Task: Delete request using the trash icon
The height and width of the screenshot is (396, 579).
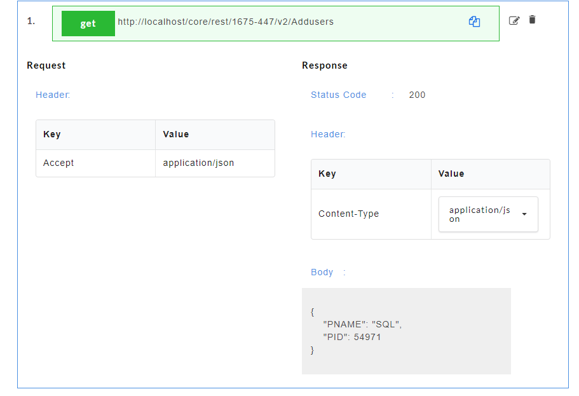Action: (533, 20)
